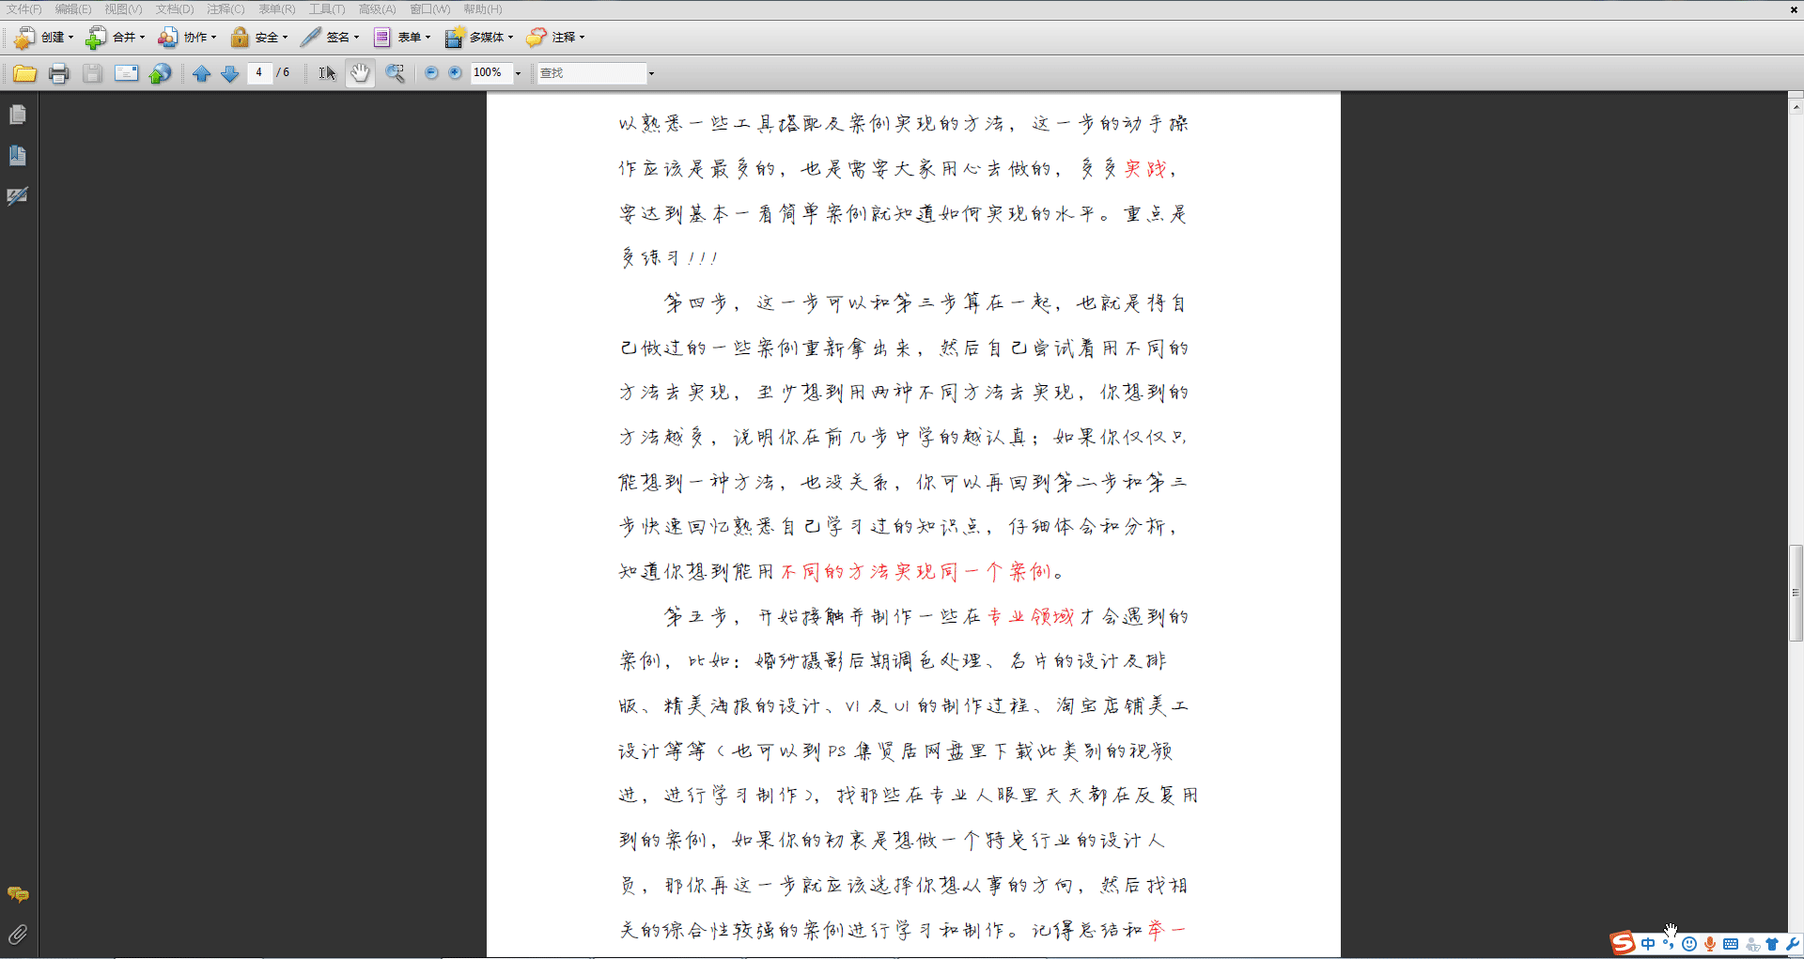This screenshot has width=1804, height=959.
Task: Open the 查找 search options dropdown arrow
Action: tap(651, 73)
